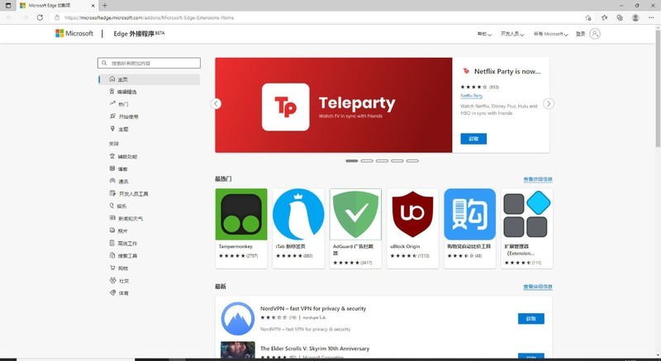Open 主页 (Home) in the sidebar

pyautogui.click(x=149, y=79)
